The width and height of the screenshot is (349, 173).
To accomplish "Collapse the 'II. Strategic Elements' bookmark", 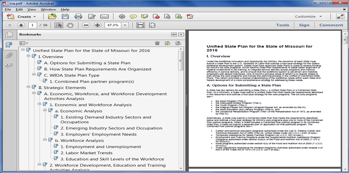I will (x=28, y=88).
